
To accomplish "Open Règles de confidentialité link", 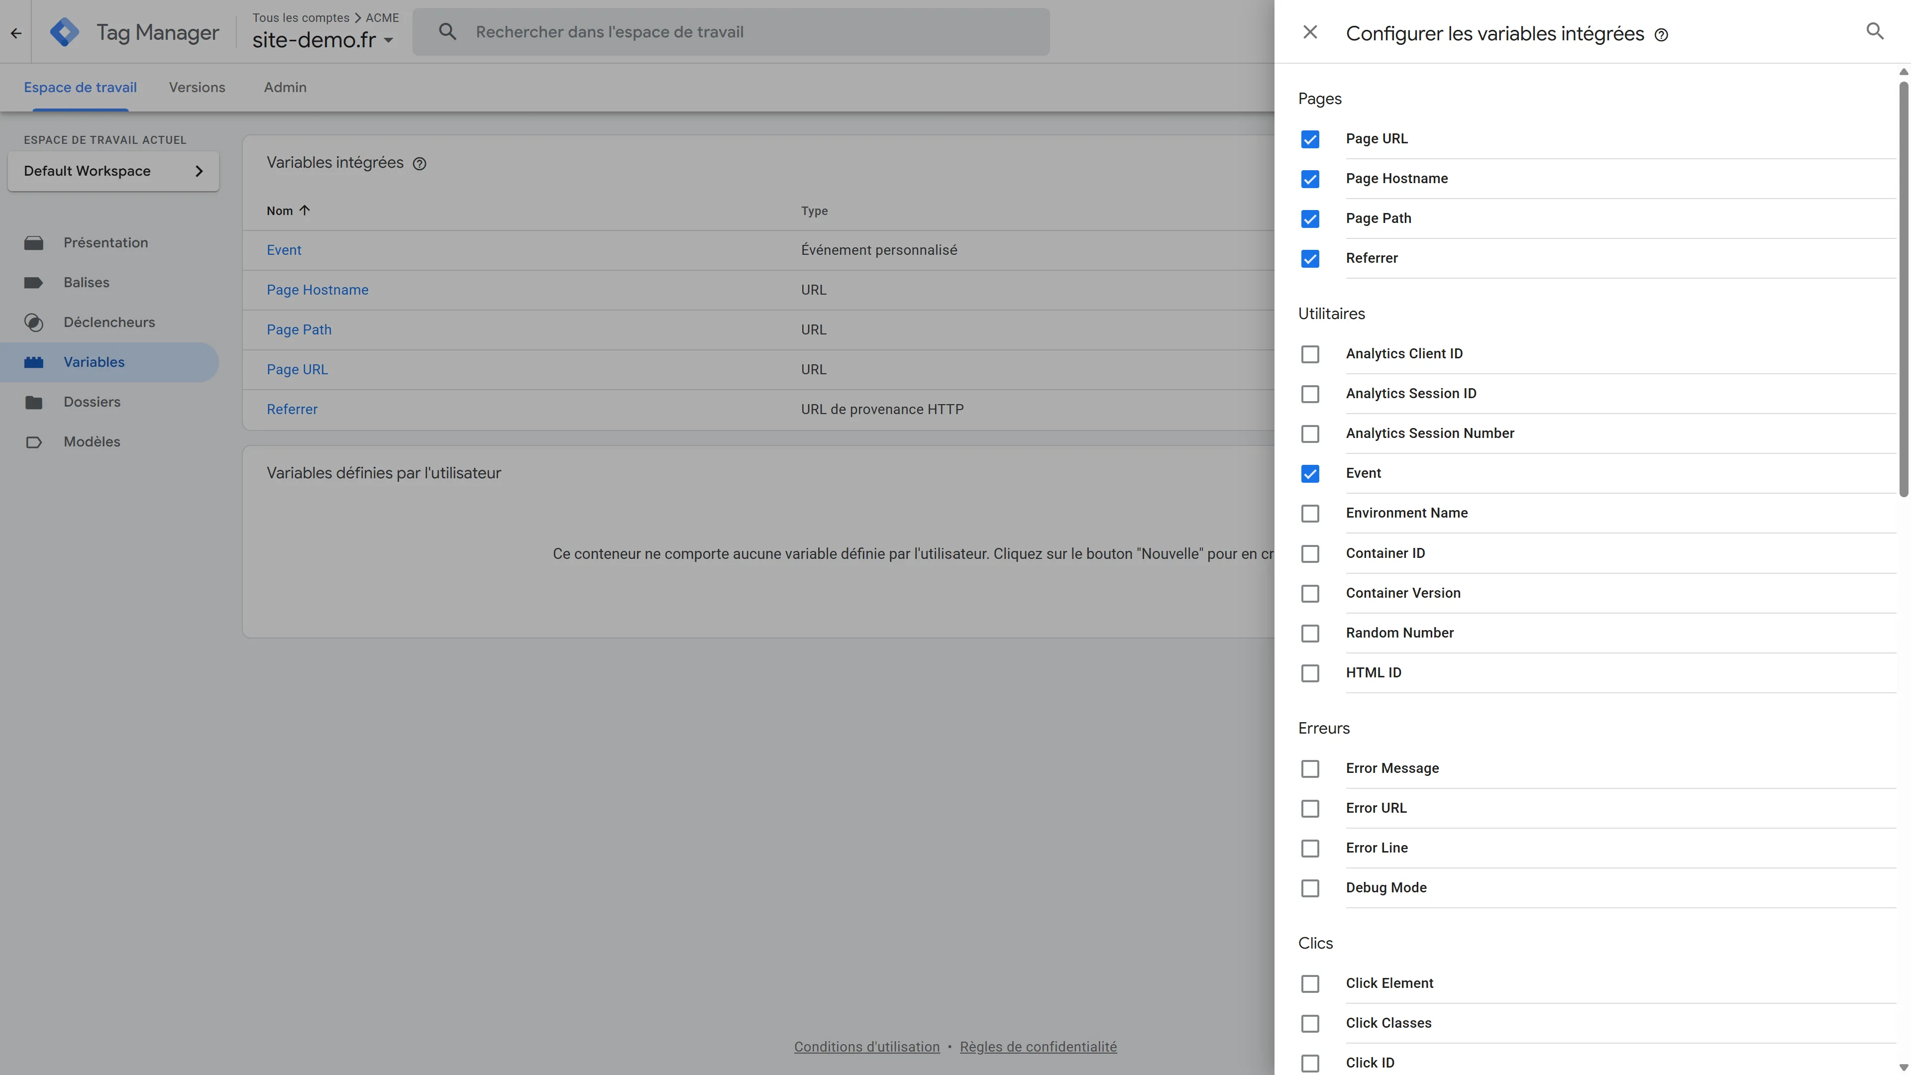I will [x=1038, y=1047].
